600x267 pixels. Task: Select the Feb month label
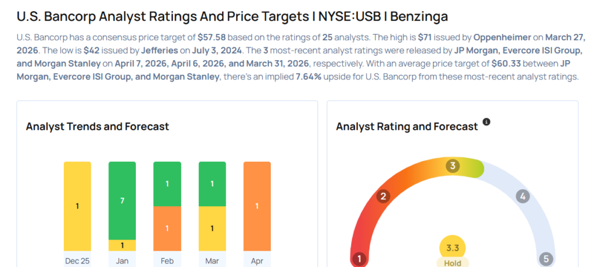(167, 261)
